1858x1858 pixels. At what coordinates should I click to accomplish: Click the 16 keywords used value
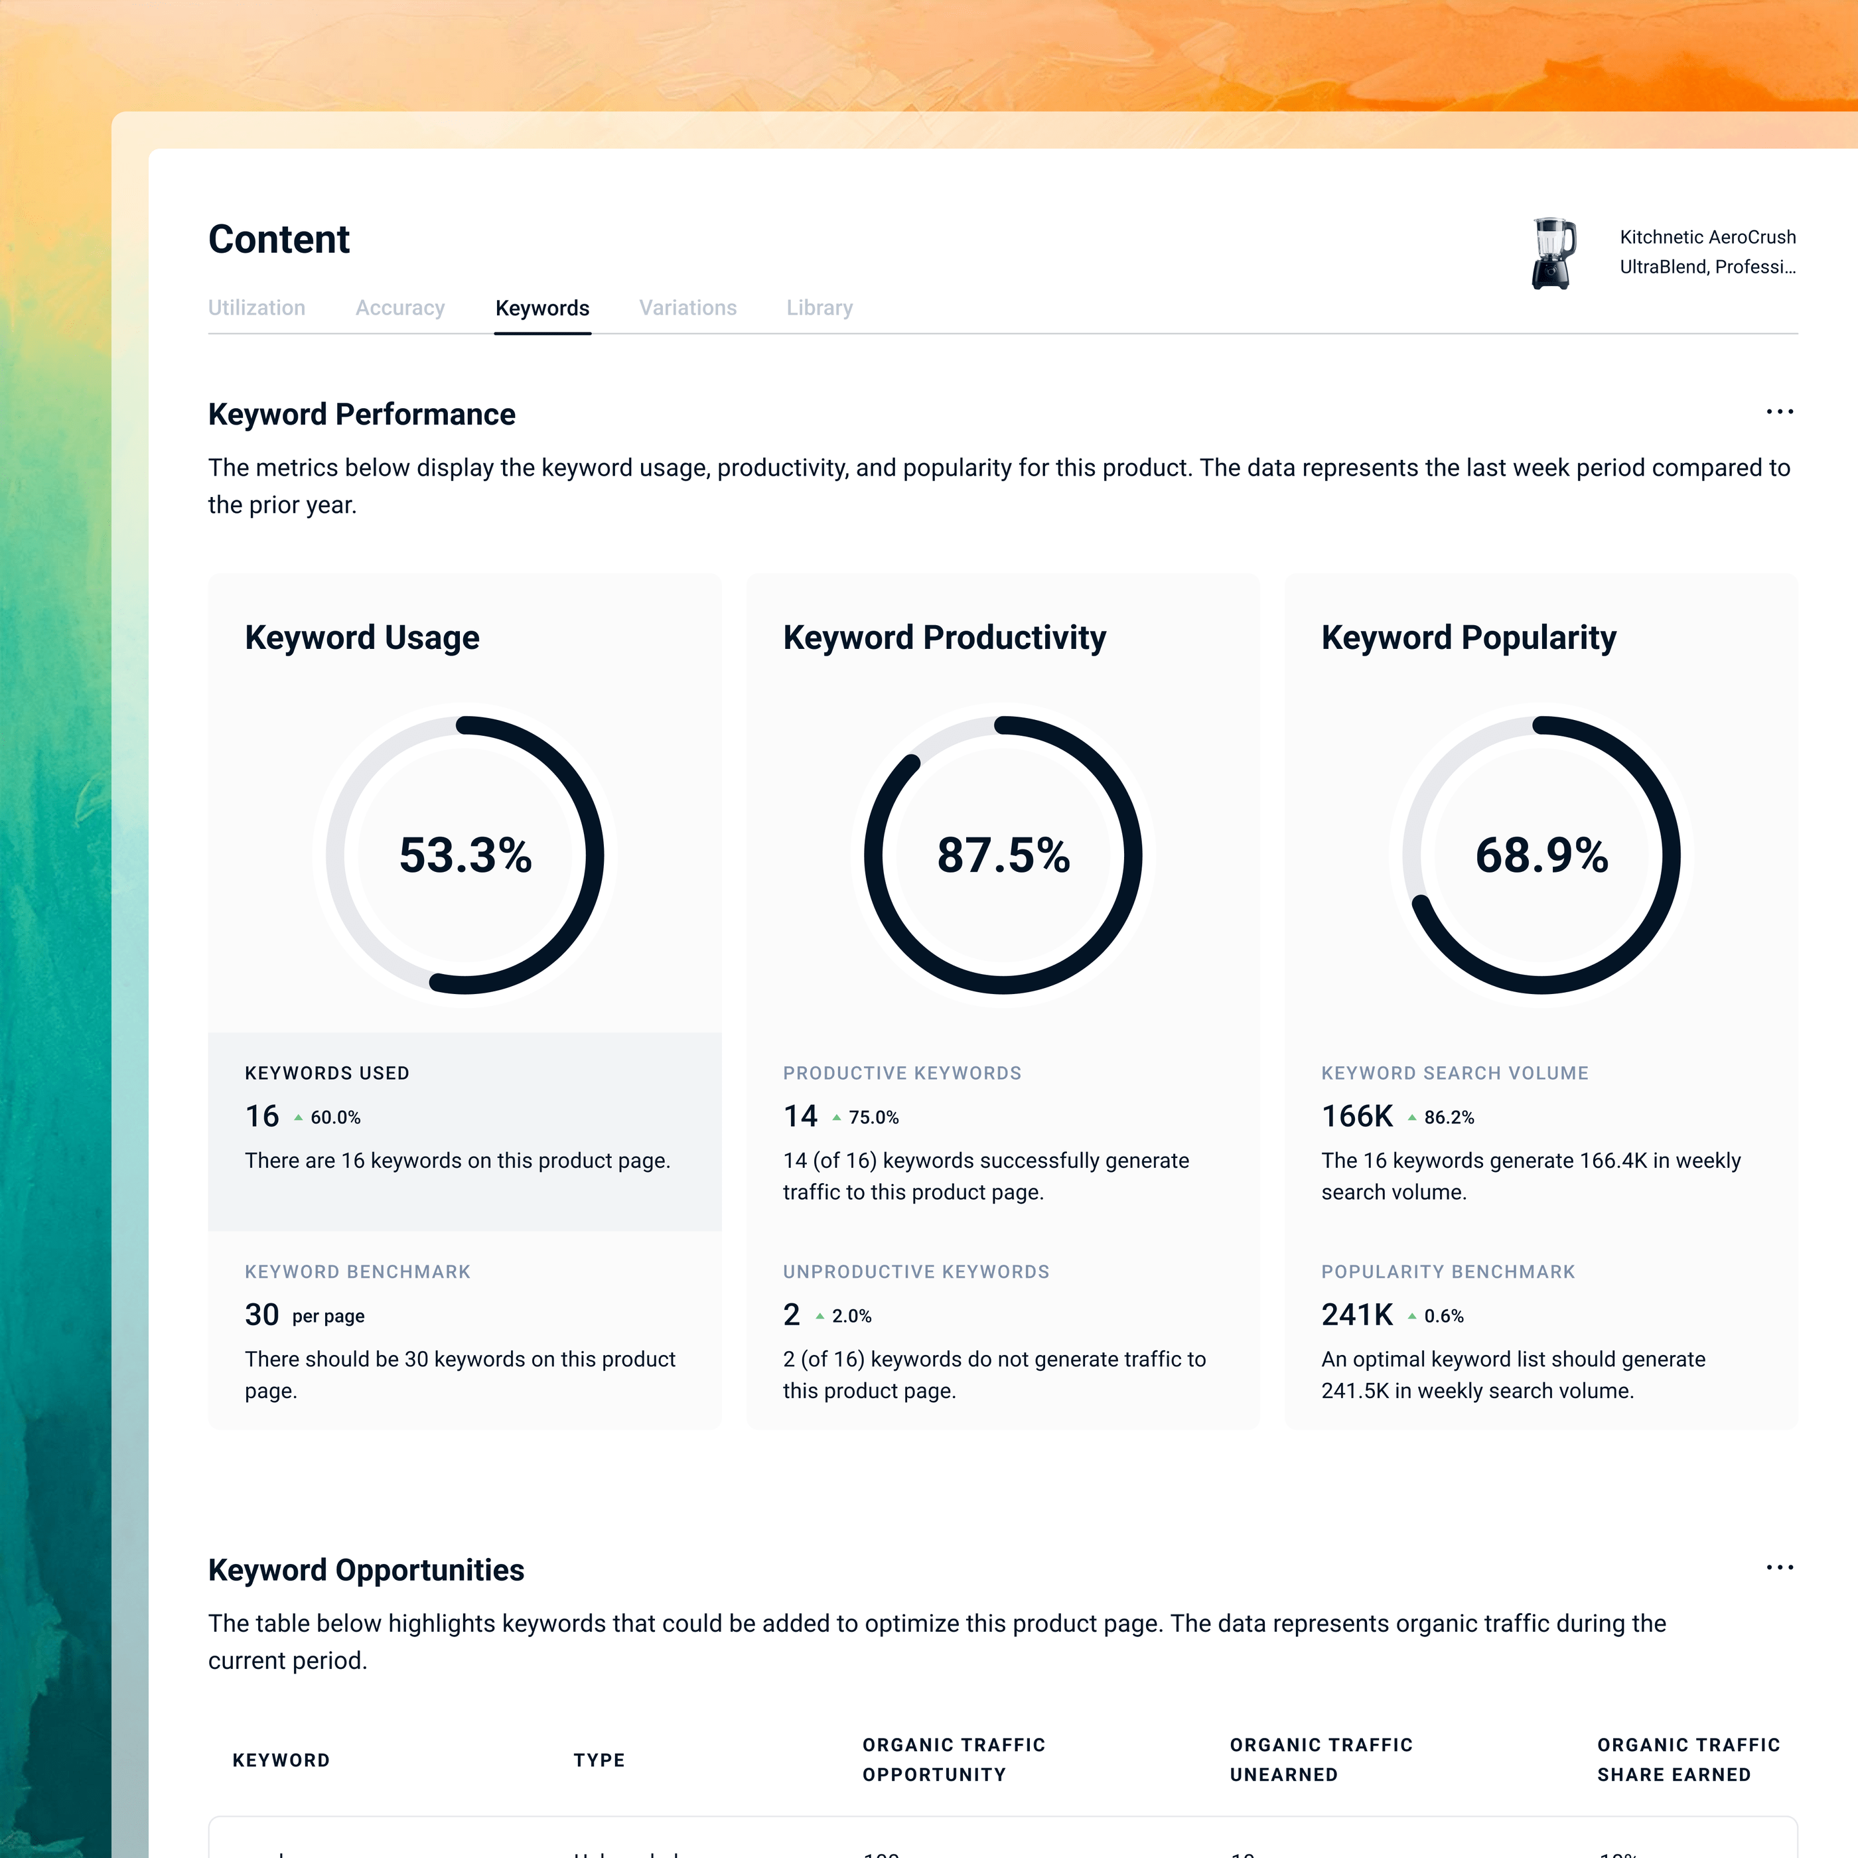pos(261,1115)
